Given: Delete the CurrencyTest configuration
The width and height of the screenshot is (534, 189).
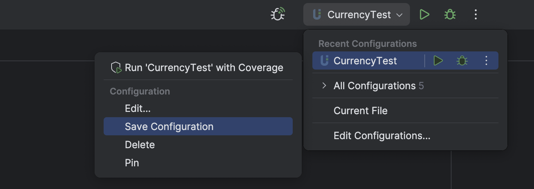Looking at the screenshot, I should click(140, 145).
